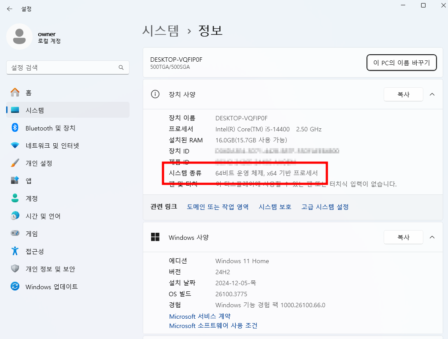Click the device specs info icon
Screen dimensions: 448x339
(x=155, y=94)
